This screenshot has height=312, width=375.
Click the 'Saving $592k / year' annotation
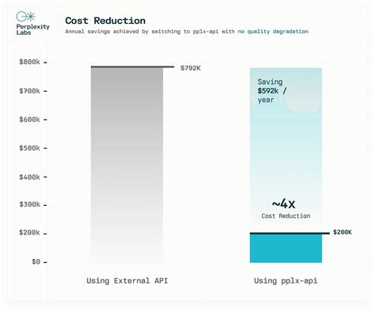pyautogui.click(x=271, y=91)
